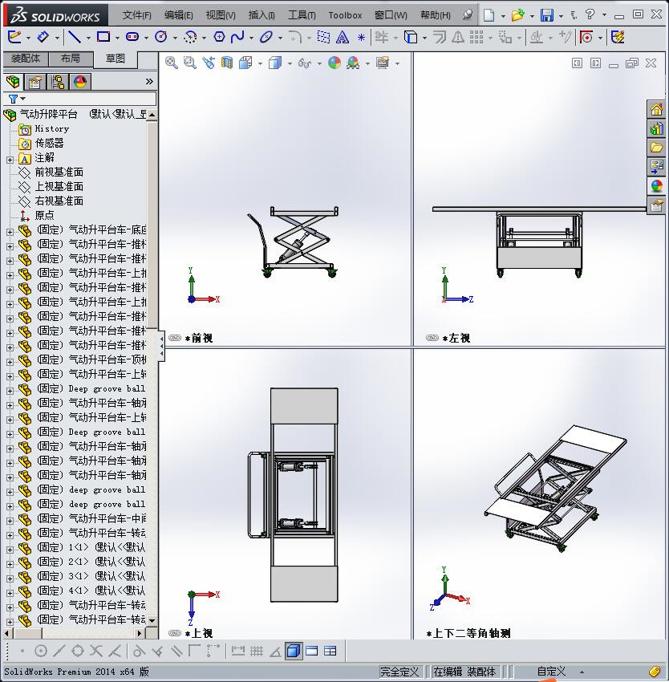
Task: Open SolidWorks Resources home icon in task pane
Action: click(x=656, y=110)
